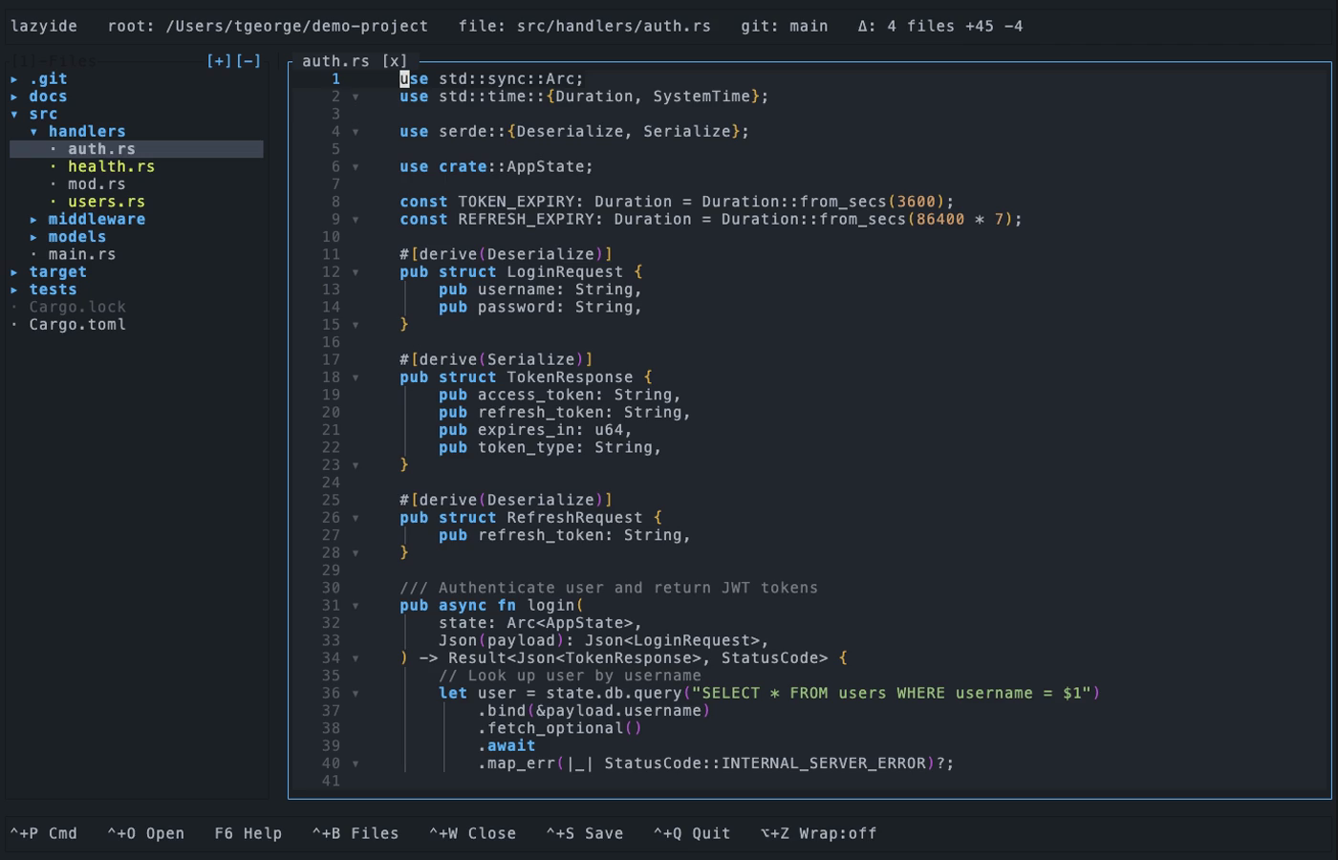Expand the tests folder arrow

[14, 290]
